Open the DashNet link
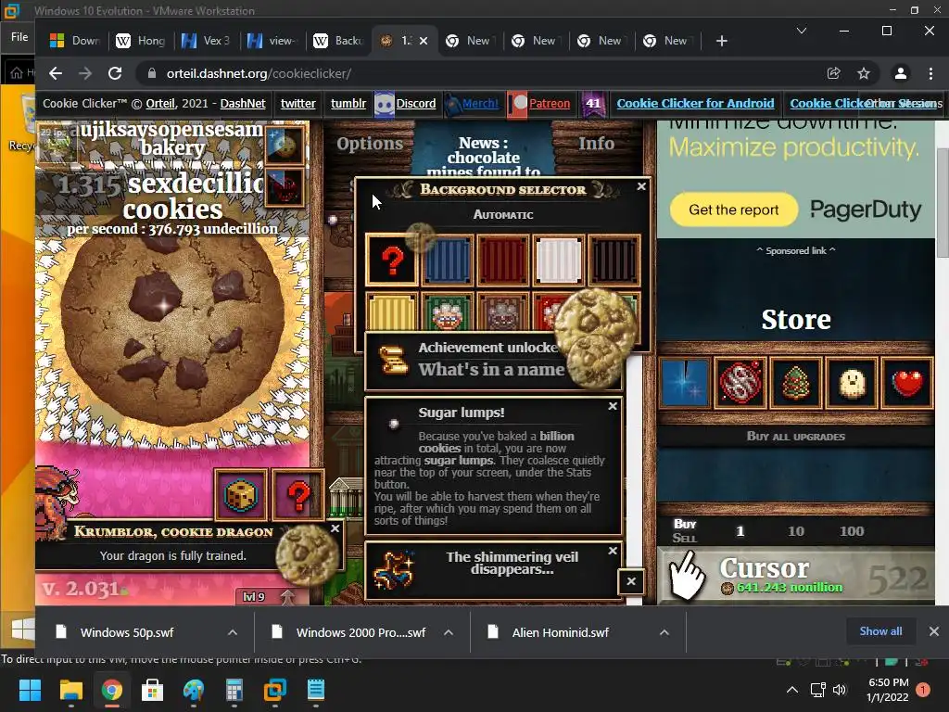The height and width of the screenshot is (712, 949). pyautogui.click(x=243, y=104)
